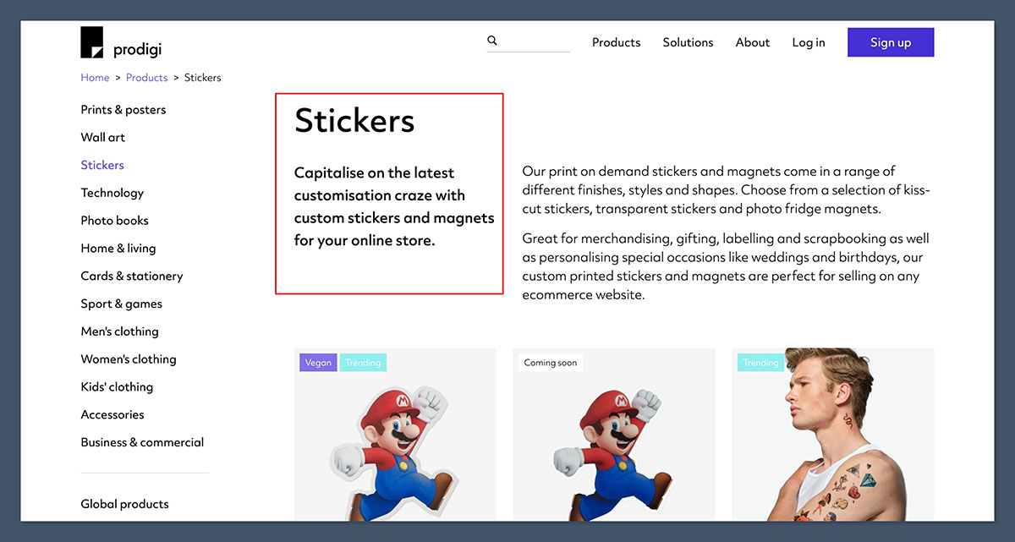Focus the header search field
Viewport: 1015px width, 542px height.
pyautogui.click(x=528, y=41)
